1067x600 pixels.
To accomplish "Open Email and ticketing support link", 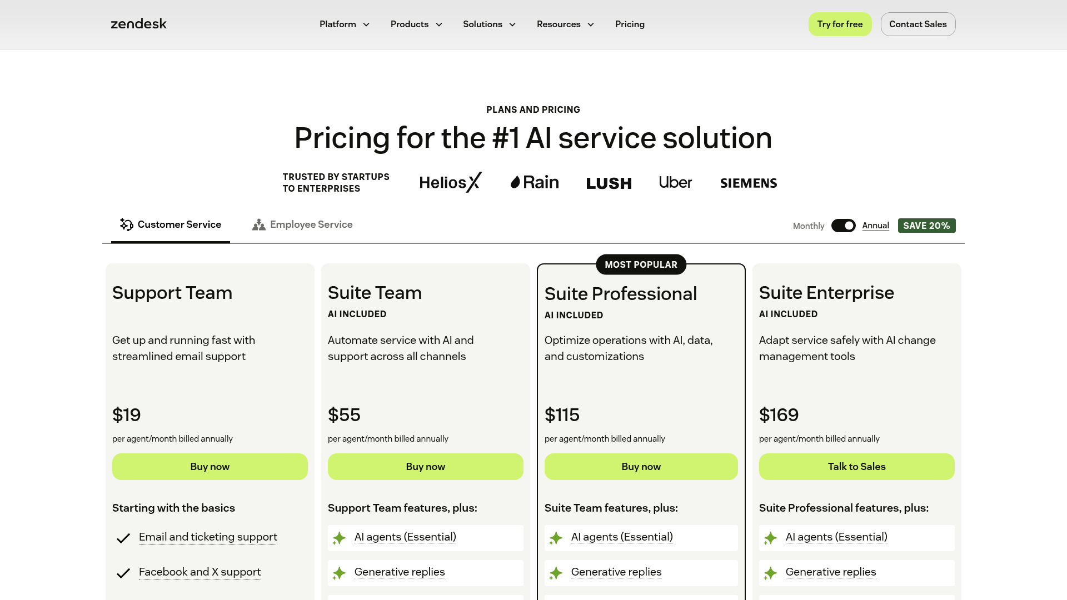I will click(x=208, y=537).
